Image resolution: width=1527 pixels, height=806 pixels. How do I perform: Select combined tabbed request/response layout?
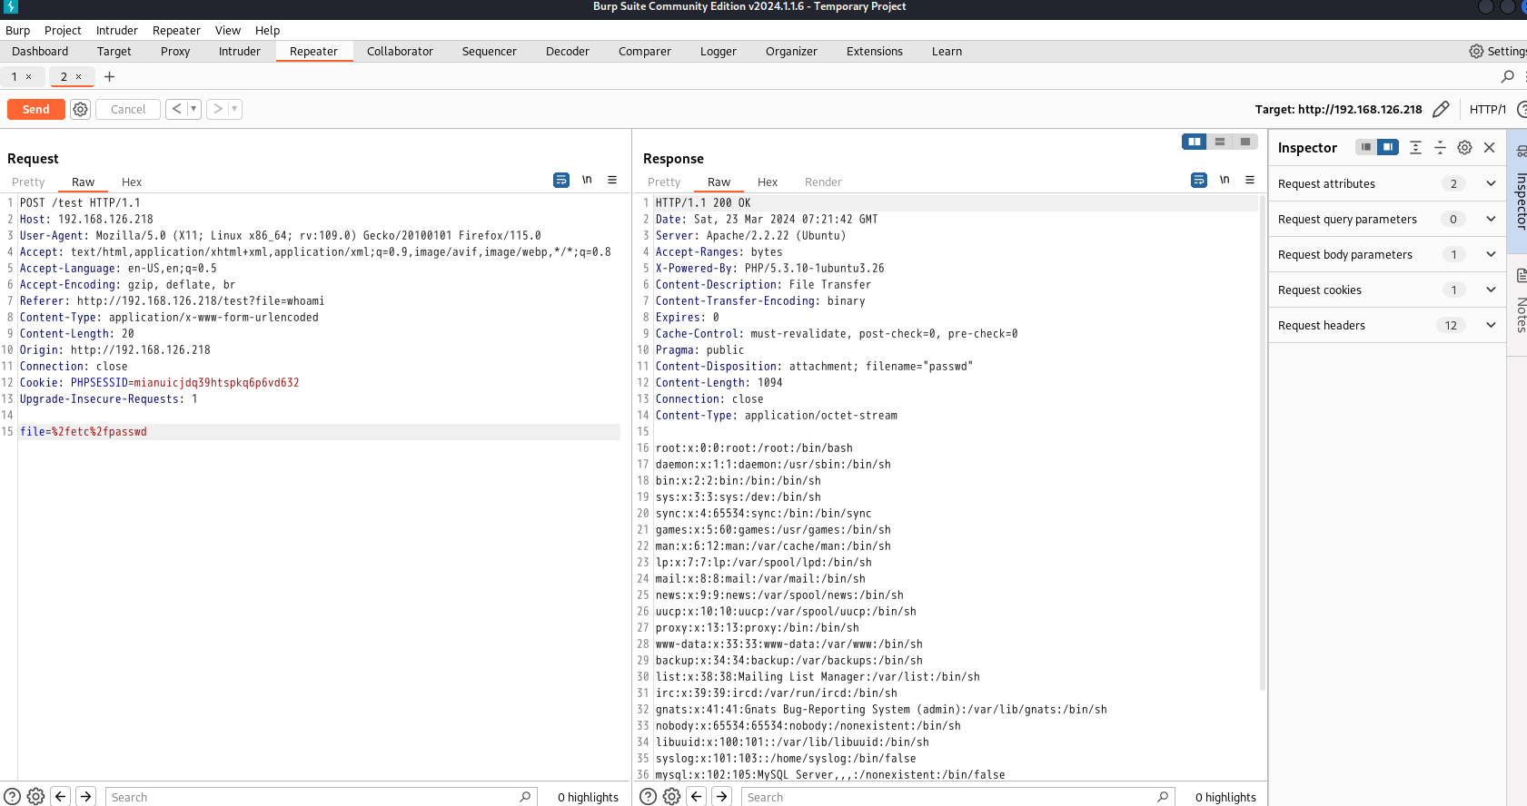1245,142
